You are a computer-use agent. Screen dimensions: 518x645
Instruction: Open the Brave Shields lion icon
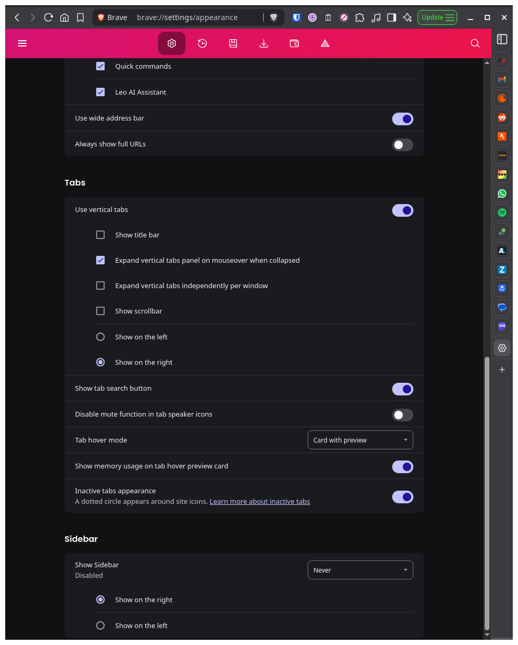pyautogui.click(x=274, y=17)
